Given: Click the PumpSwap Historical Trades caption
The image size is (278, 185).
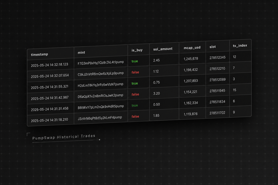Looking at the screenshot, I should point(64,137).
